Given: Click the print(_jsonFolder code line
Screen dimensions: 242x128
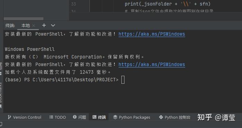Looking at the screenshot, I should pyautogui.click(x=167, y=4).
